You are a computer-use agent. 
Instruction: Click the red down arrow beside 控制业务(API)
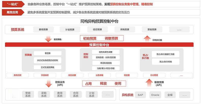pyautogui.click(x=49, y=83)
